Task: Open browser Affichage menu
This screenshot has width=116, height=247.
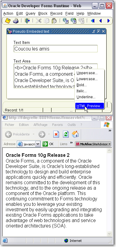Action: click(x=40, y=125)
